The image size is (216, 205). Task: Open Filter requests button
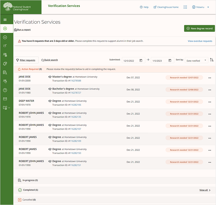[26, 60]
